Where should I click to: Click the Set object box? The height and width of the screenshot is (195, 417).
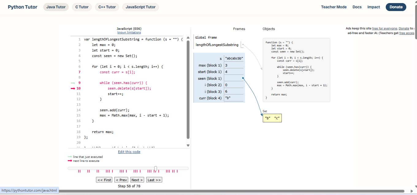coord(272,118)
